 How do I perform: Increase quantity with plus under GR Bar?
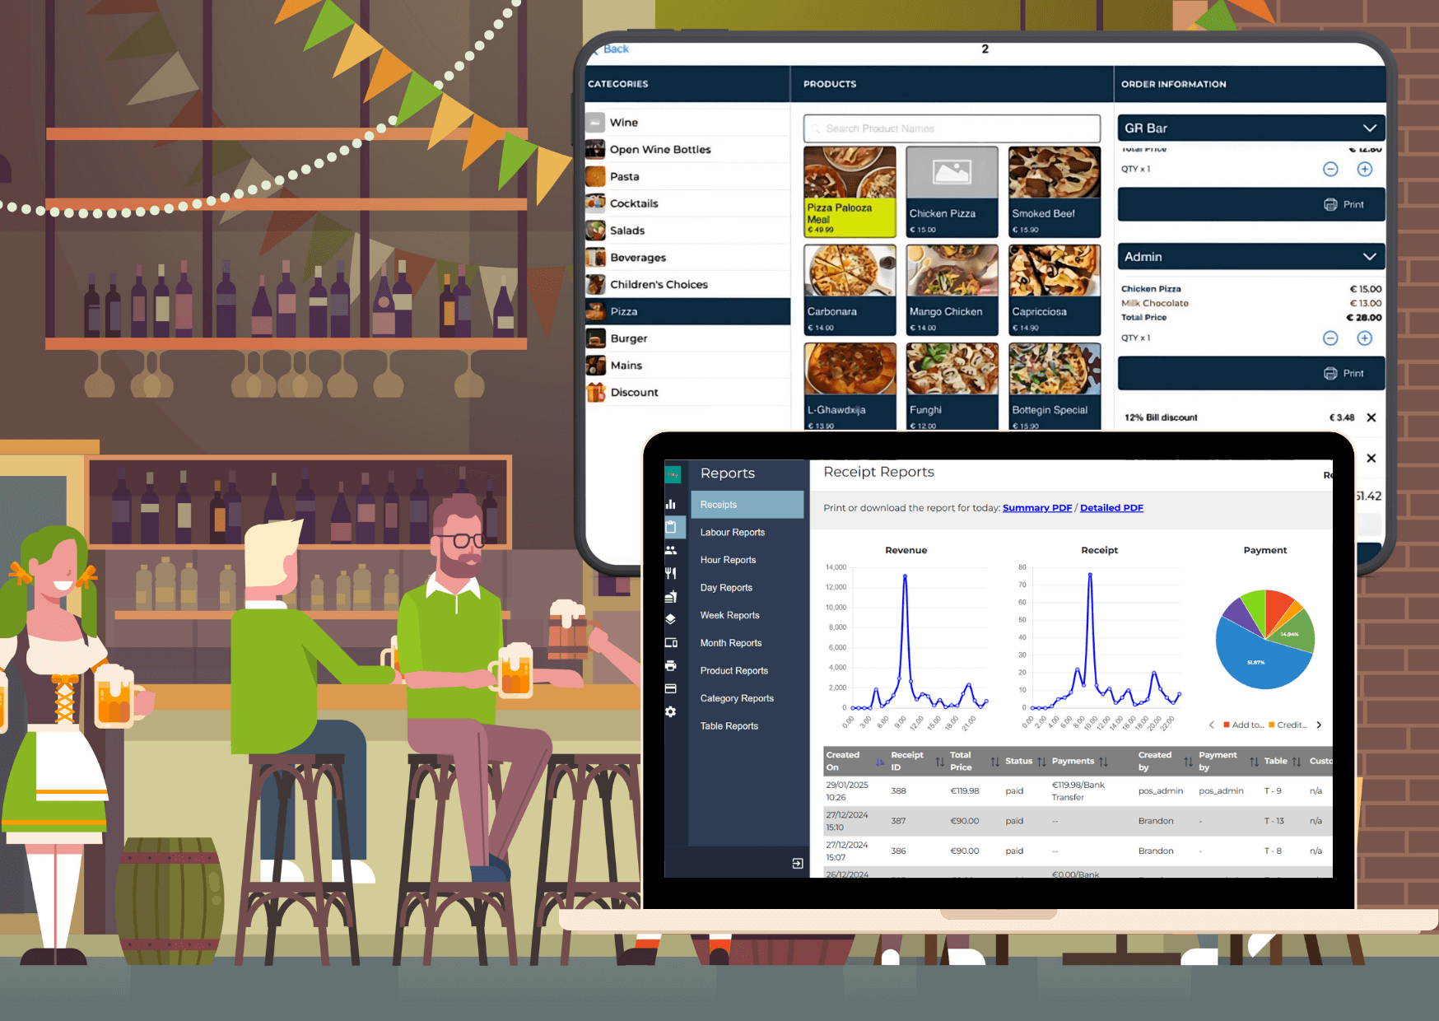pos(1365,169)
